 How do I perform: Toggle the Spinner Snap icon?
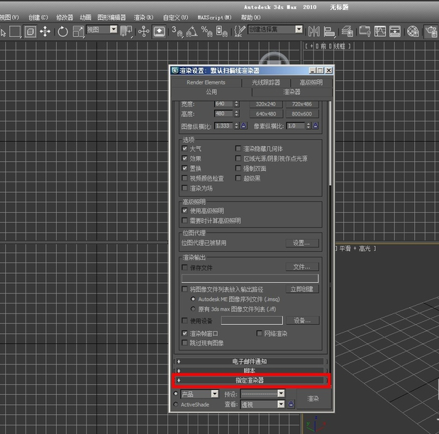pos(221,31)
